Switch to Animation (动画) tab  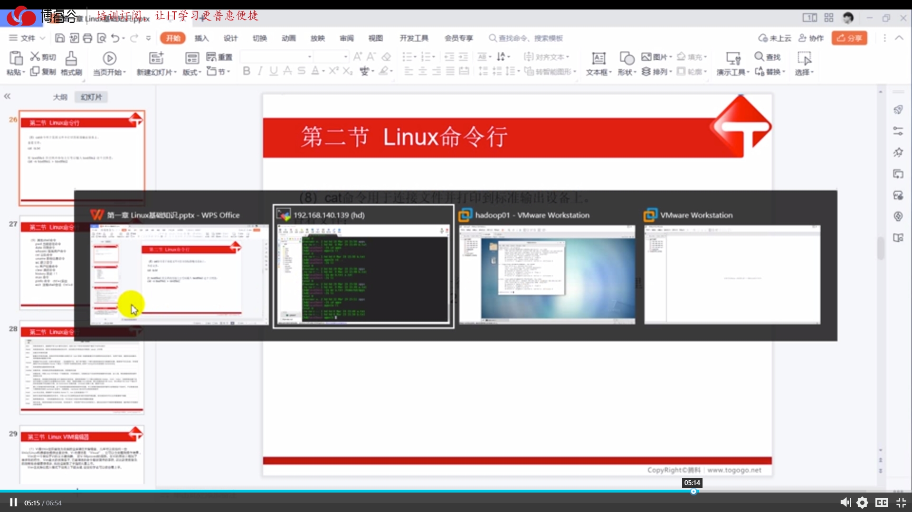tap(288, 38)
